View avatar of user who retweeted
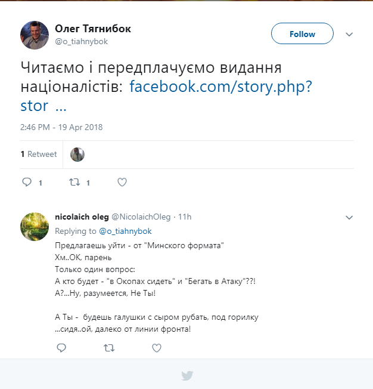 click(x=77, y=155)
